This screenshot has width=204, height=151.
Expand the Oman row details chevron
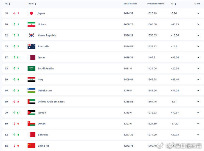coord(198,124)
